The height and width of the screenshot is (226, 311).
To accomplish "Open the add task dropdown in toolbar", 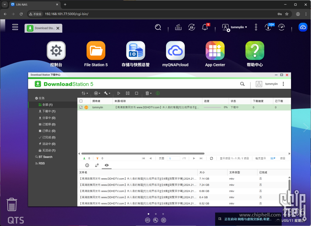I will tap(97, 93).
